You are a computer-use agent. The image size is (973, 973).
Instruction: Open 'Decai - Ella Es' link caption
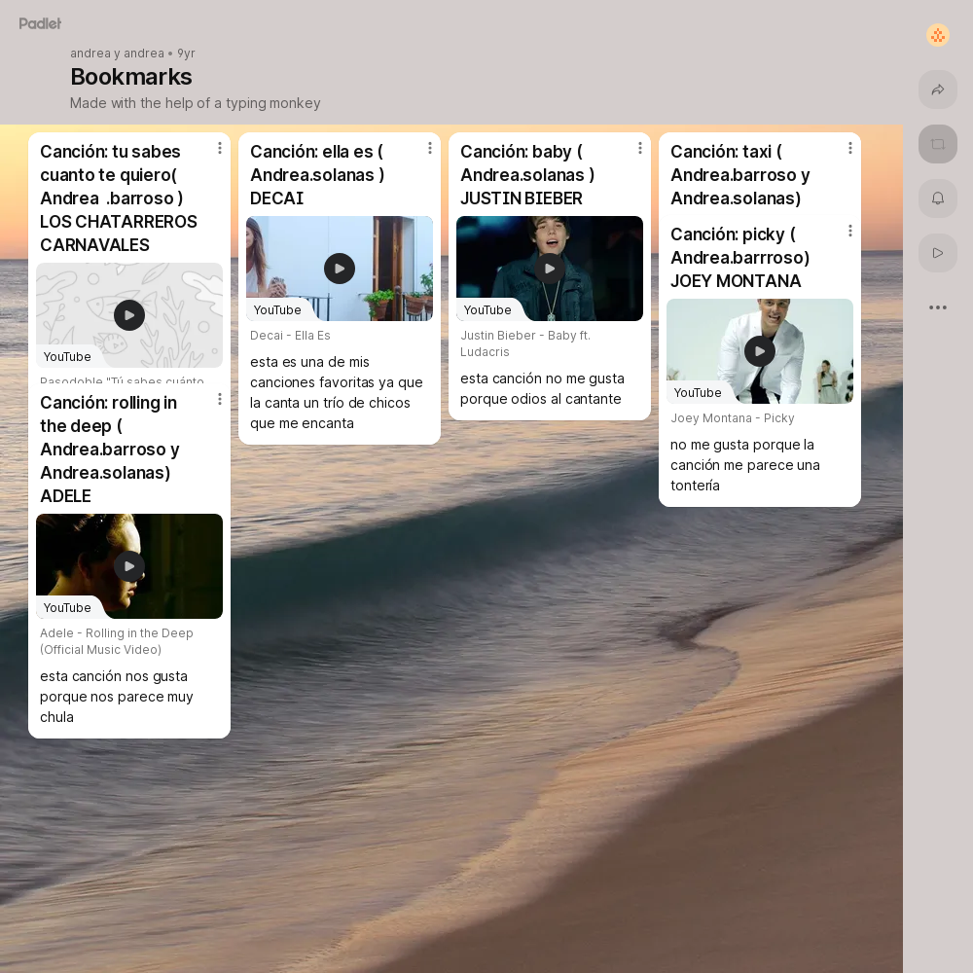click(290, 336)
